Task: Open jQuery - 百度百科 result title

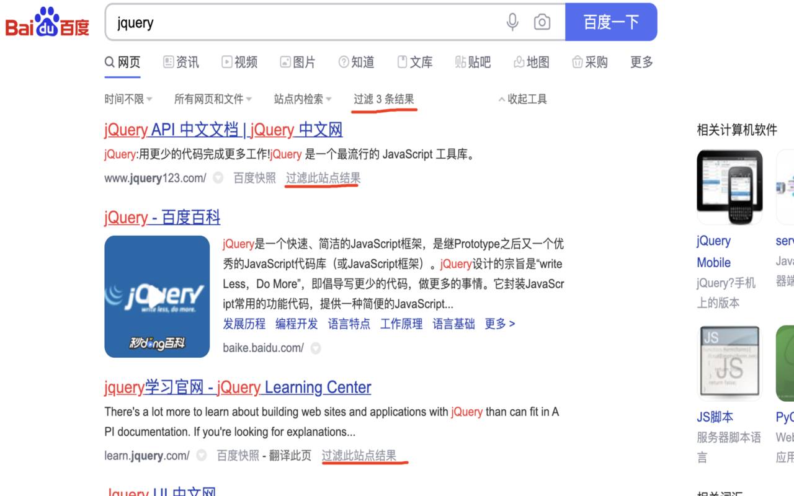Action: pyautogui.click(x=163, y=218)
